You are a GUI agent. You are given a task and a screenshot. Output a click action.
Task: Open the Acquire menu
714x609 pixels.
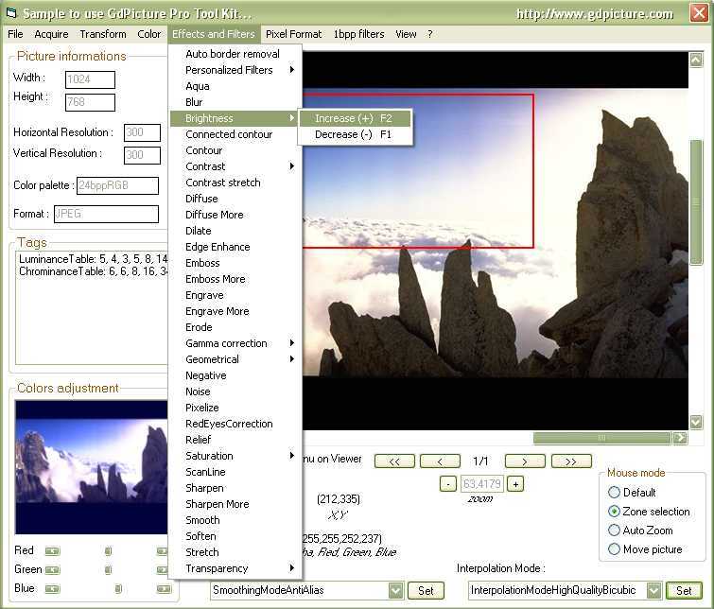point(51,34)
